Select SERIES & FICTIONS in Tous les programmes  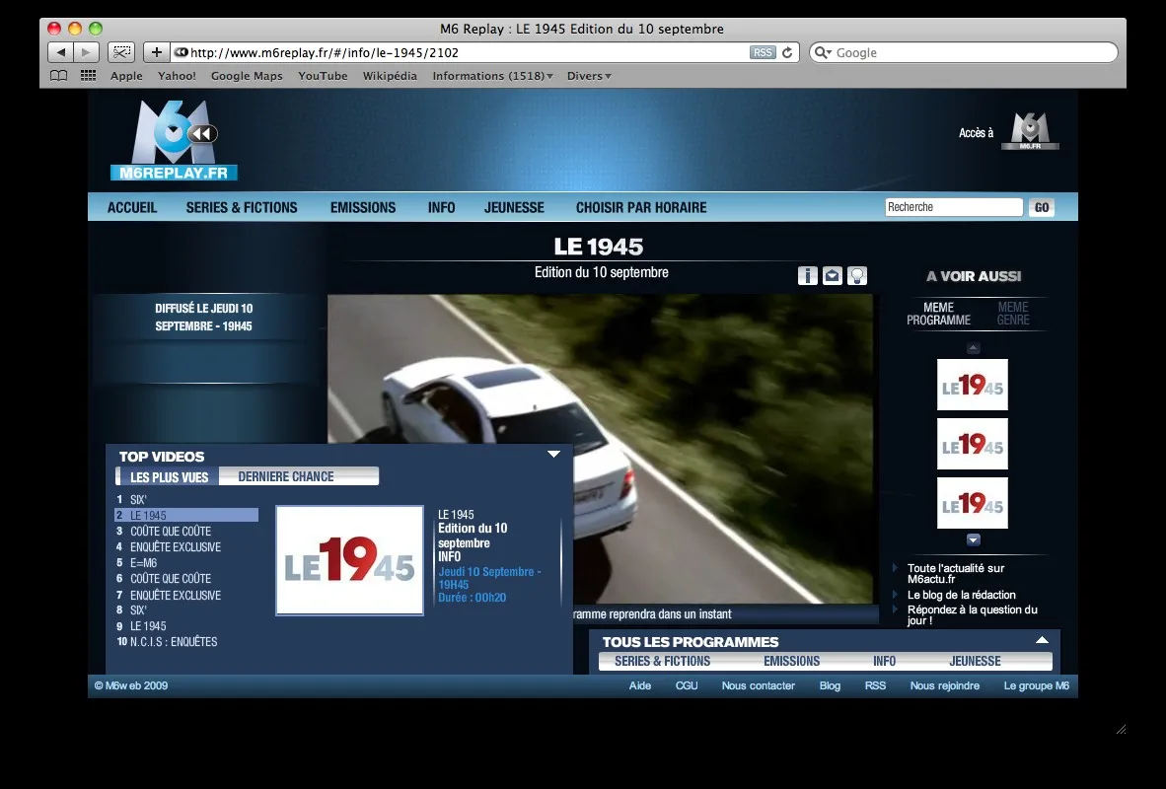click(663, 661)
